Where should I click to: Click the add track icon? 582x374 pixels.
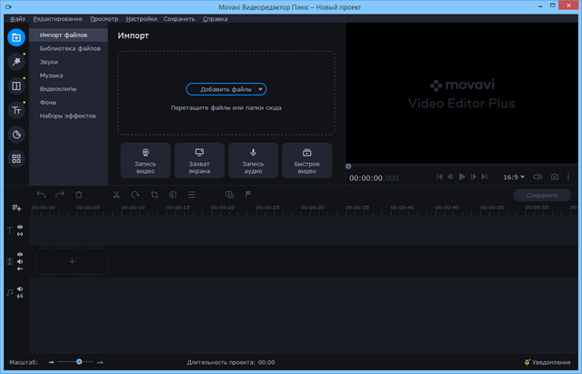[15, 208]
